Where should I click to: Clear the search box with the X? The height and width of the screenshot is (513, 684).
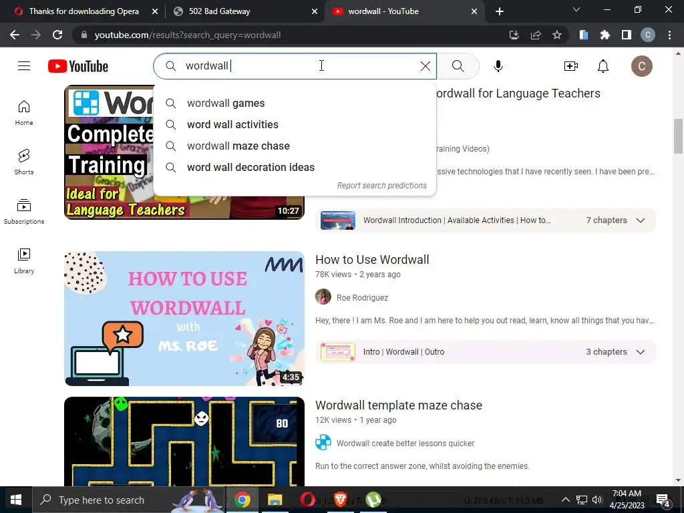pyautogui.click(x=425, y=66)
